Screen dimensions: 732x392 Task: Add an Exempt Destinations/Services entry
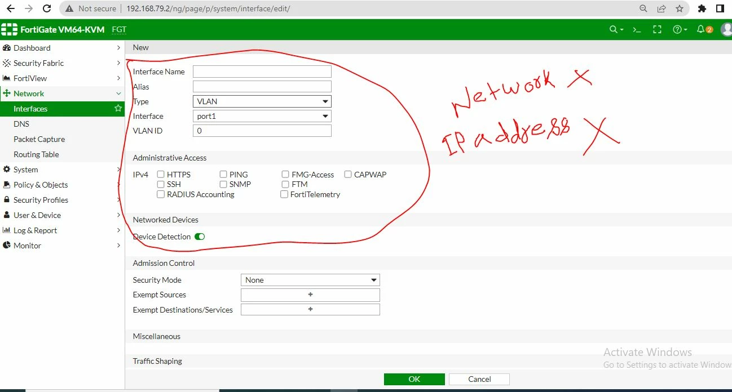[x=310, y=309]
